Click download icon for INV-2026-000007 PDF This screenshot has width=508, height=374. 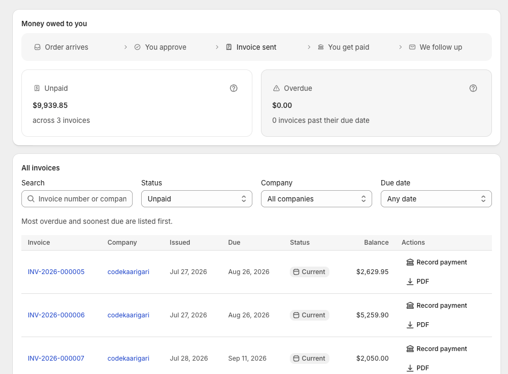[x=410, y=368]
